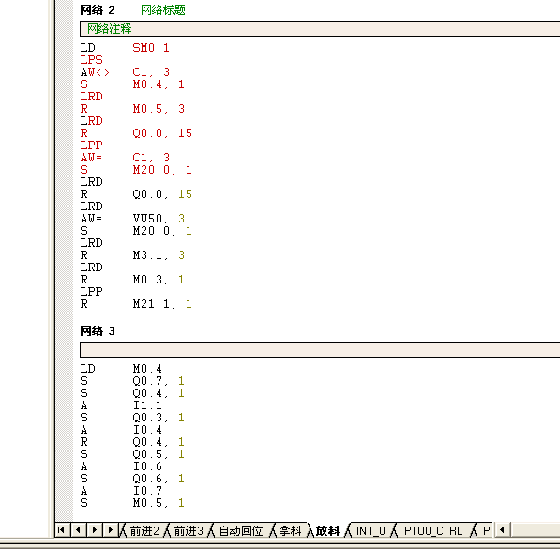Click the M0.3, 1 operand

[159, 280]
